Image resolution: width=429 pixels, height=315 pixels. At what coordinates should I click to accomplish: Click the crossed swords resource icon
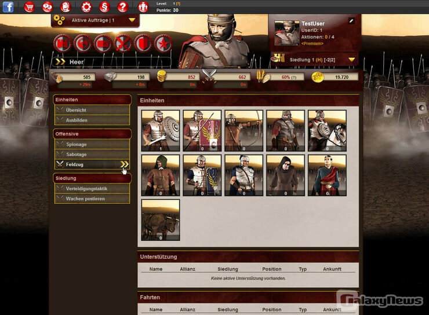tap(209, 75)
